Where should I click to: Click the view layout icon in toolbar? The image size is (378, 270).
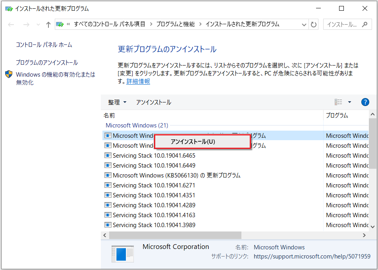tap(338, 102)
